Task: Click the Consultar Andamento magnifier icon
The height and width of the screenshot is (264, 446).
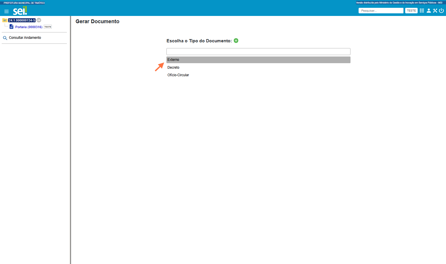Action: [5, 38]
